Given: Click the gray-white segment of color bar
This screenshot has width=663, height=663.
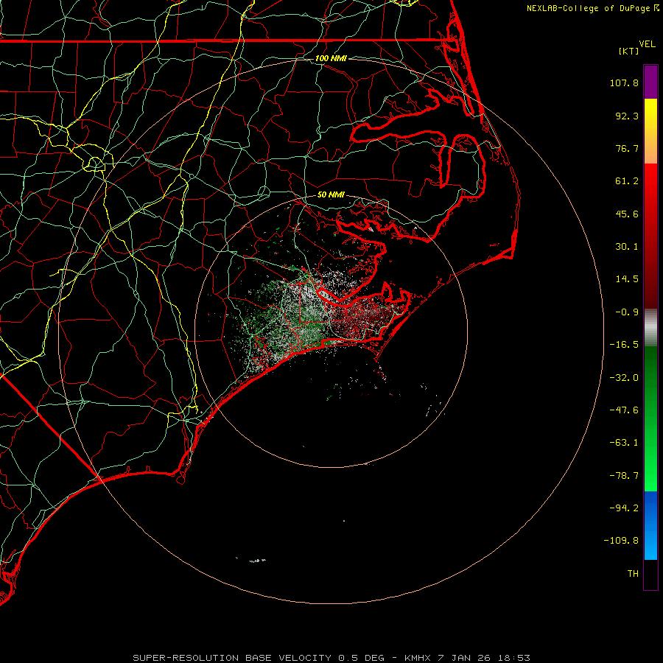Looking at the screenshot, I should (x=650, y=326).
